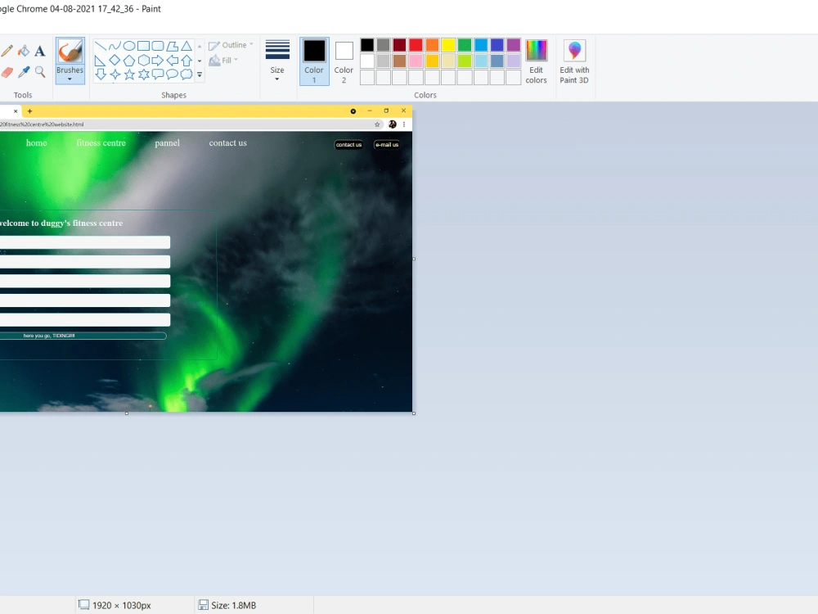Choose the red color swatch
Screen dimensions: 818x614
(x=416, y=45)
